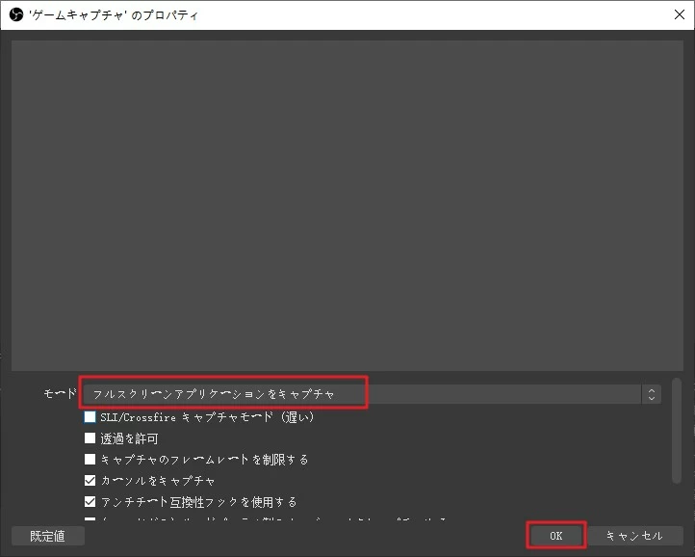The width and height of the screenshot is (695, 557).
Task: Click the 透過を許可 label text
Action: point(129,438)
